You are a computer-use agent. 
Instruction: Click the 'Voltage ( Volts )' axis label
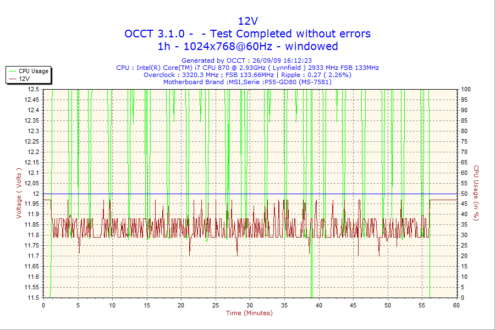tap(19, 193)
